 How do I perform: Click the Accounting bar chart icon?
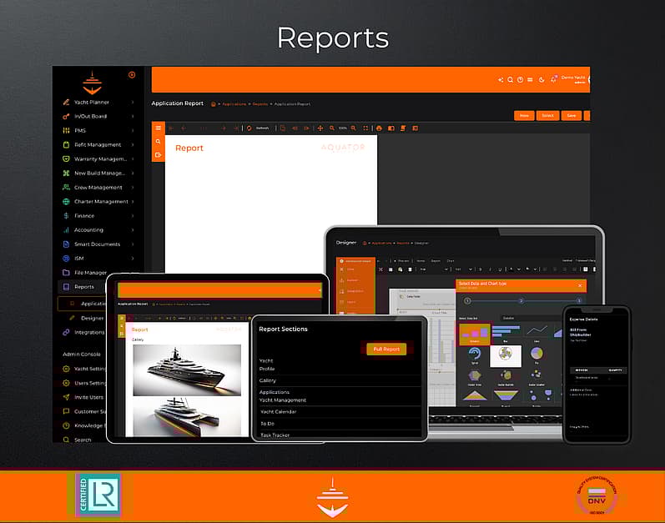tap(66, 230)
